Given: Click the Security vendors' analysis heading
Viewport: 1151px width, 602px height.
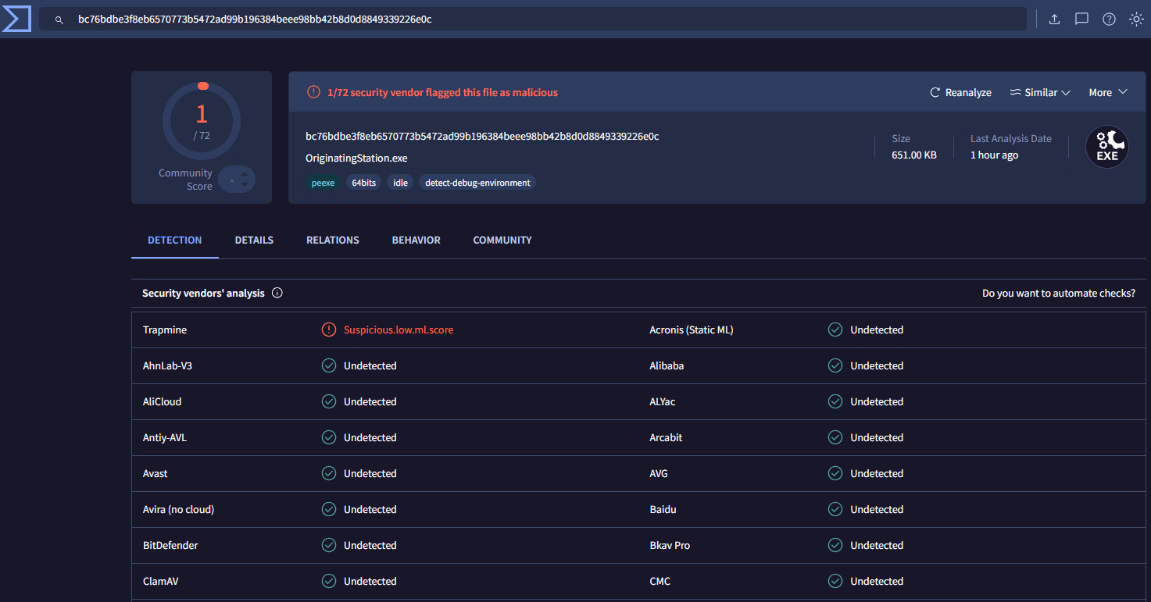Looking at the screenshot, I should tap(203, 294).
